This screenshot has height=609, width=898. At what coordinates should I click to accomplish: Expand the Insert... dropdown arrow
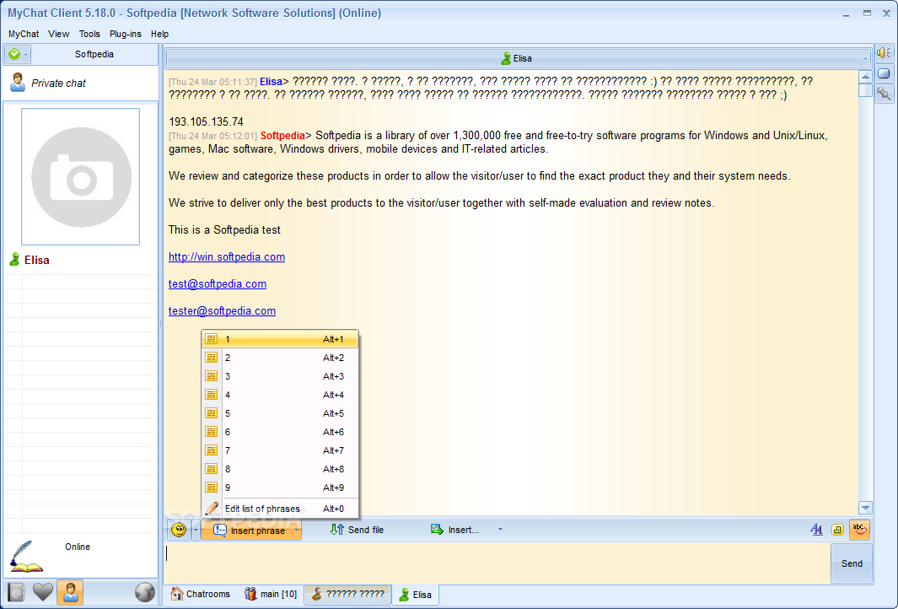[x=500, y=530]
